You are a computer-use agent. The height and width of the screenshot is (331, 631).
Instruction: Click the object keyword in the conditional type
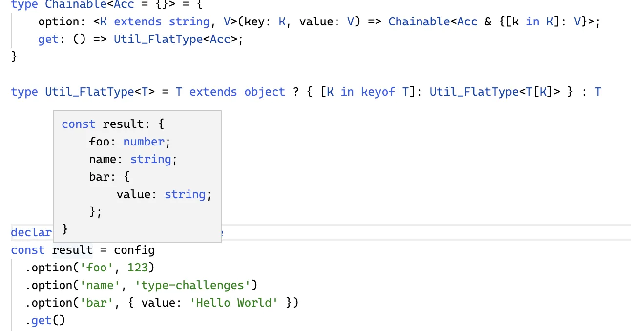pos(264,92)
